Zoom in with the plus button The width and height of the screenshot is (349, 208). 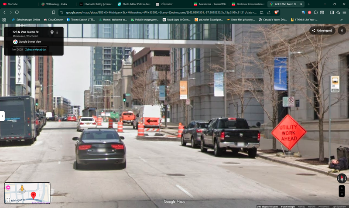click(x=342, y=188)
